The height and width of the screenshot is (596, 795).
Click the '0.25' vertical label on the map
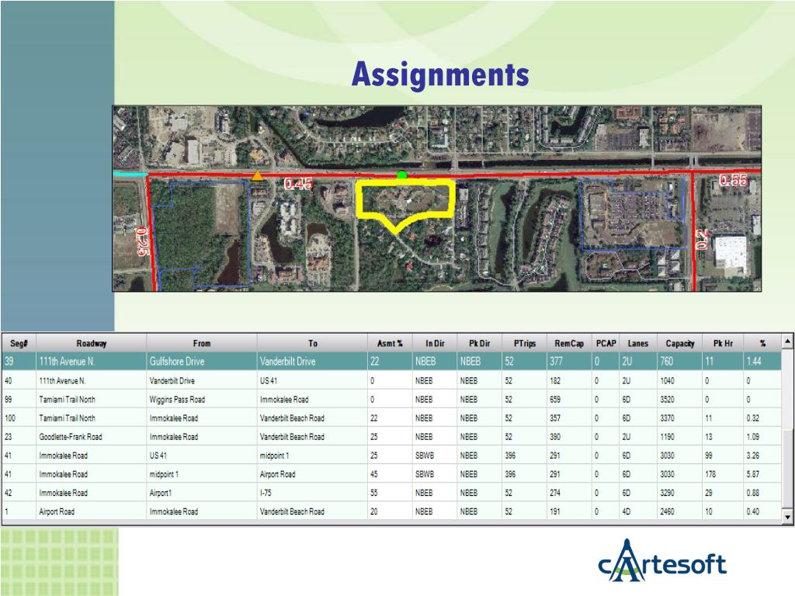(141, 241)
